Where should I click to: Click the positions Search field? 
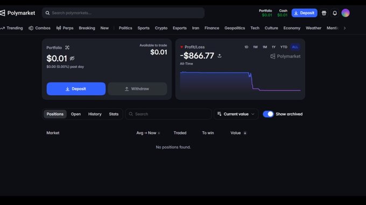[x=168, y=114]
